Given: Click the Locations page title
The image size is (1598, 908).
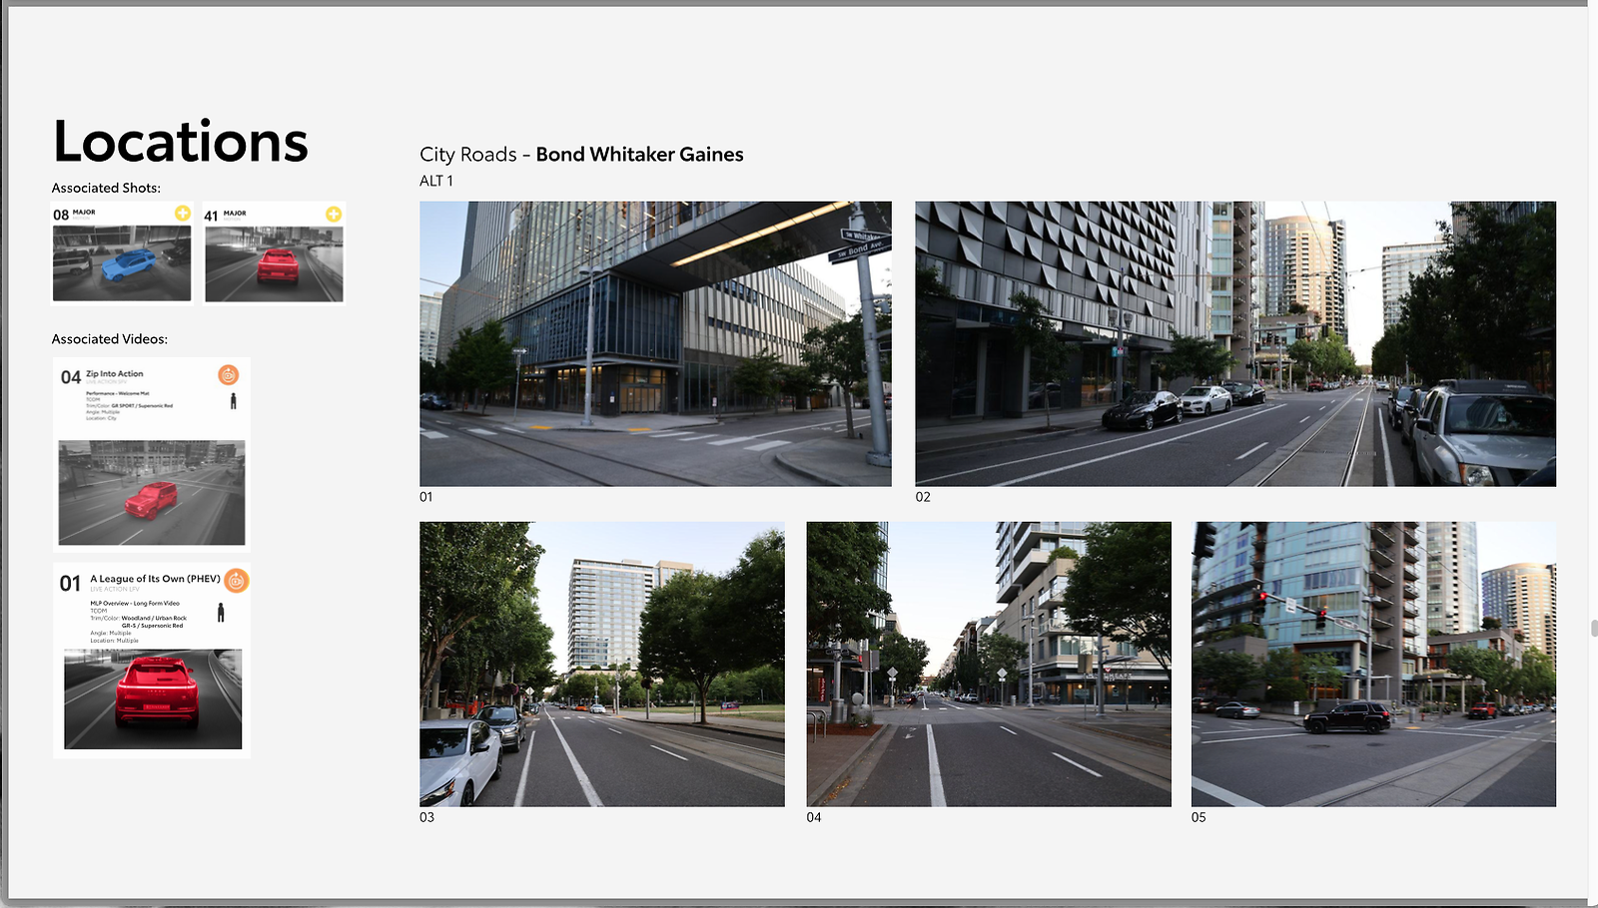Looking at the screenshot, I should (181, 142).
